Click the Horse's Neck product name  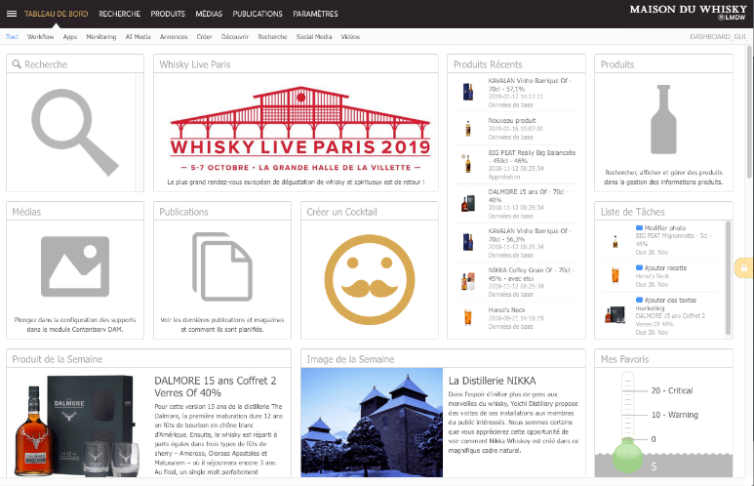pos(507,310)
